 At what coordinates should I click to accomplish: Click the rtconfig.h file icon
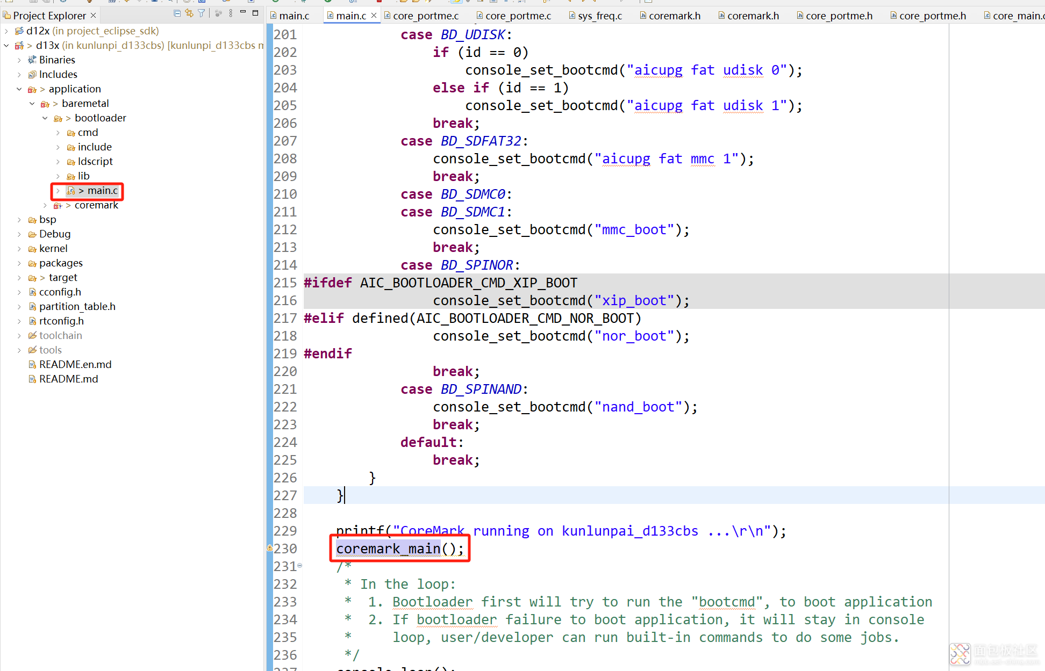point(32,321)
